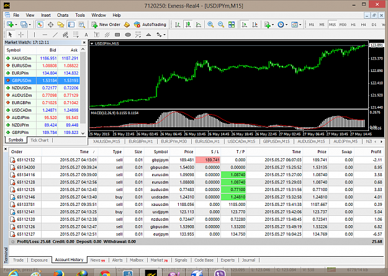Select the Text A tool
The width and height of the screenshot is (388, 276).
click(x=86, y=35)
